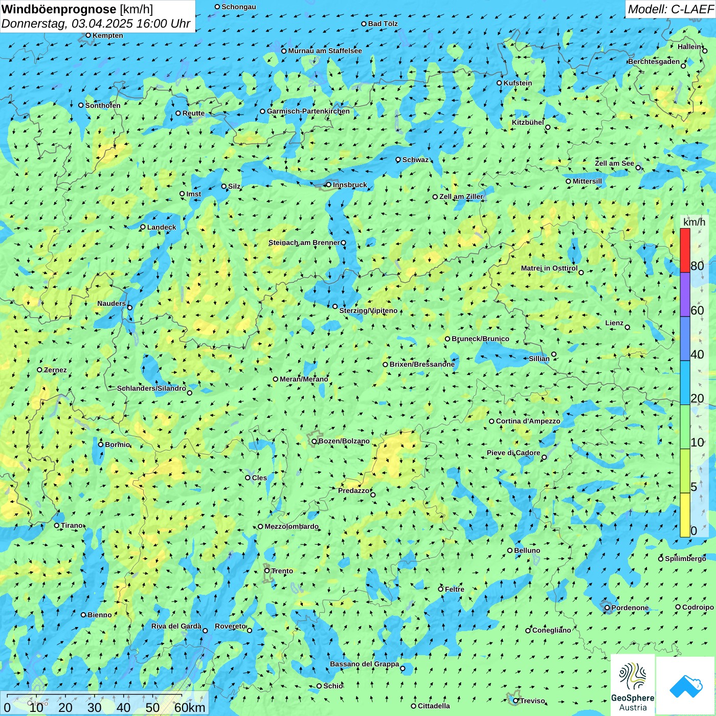This screenshot has height=716, width=716.
Task: Click the Zernez location dot
Action: (x=39, y=370)
